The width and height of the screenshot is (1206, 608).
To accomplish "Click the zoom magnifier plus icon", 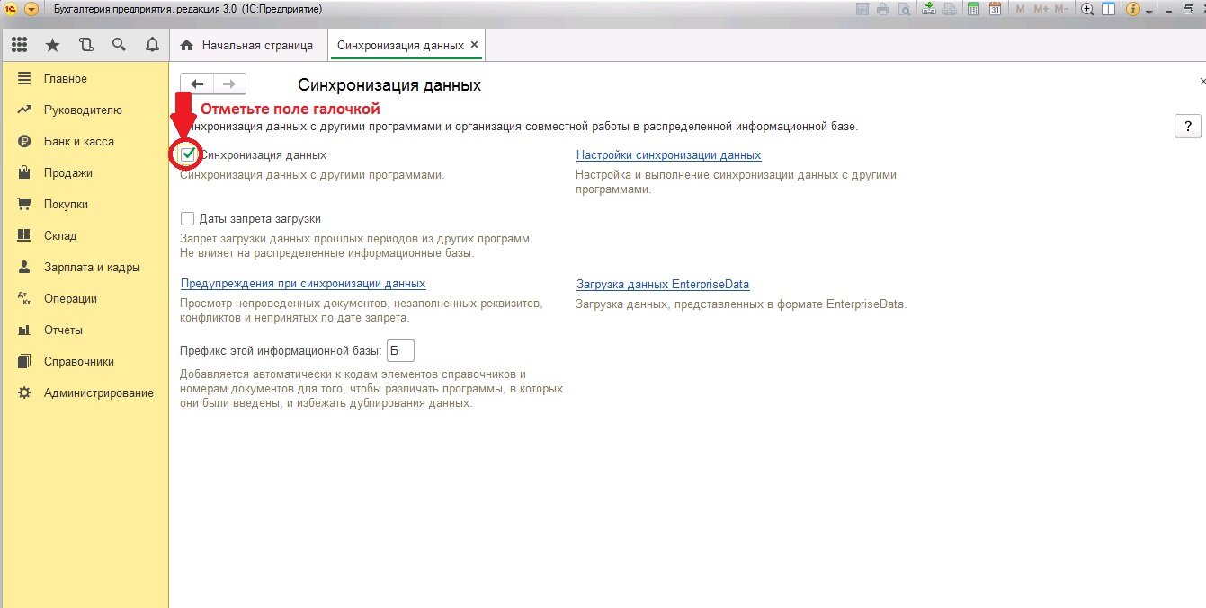I will coord(1086,9).
